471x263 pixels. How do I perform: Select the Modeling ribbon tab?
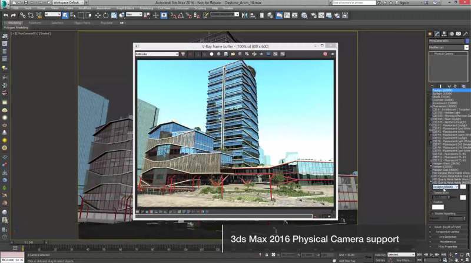tap(15, 23)
